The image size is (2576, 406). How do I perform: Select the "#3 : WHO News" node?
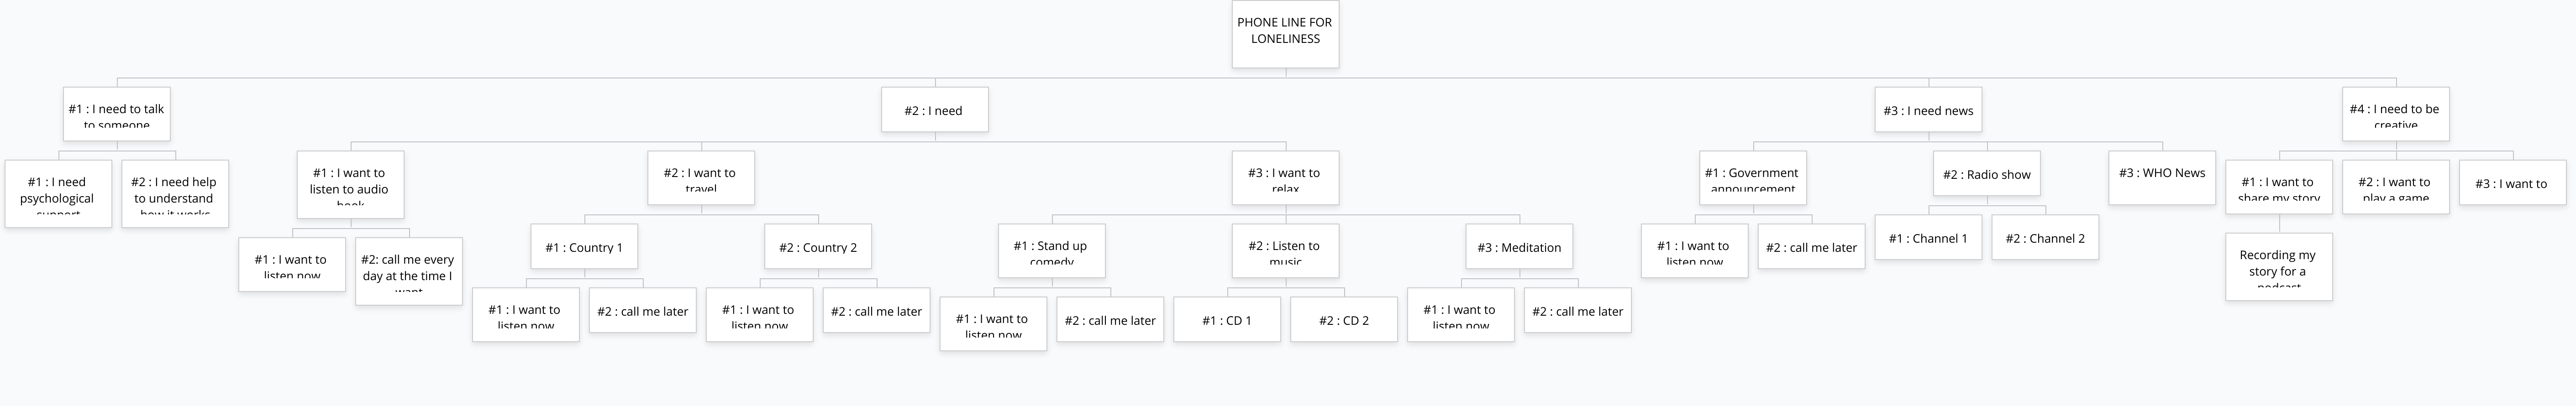pos(2162,177)
